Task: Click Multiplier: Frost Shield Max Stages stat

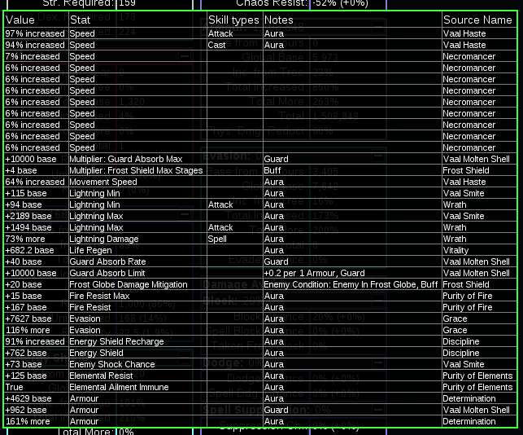Action: pyautogui.click(x=136, y=170)
